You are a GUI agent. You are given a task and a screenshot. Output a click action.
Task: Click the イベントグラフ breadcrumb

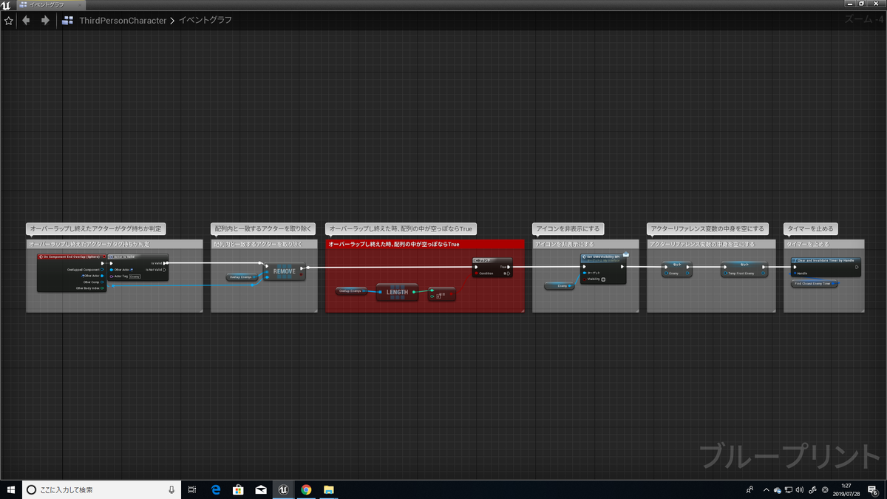click(x=205, y=20)
